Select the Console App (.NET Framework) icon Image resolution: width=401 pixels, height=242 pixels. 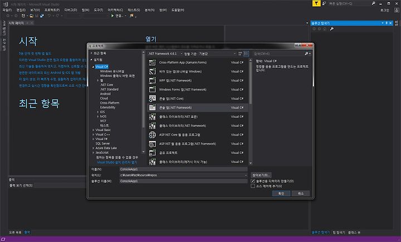[153, 107]
